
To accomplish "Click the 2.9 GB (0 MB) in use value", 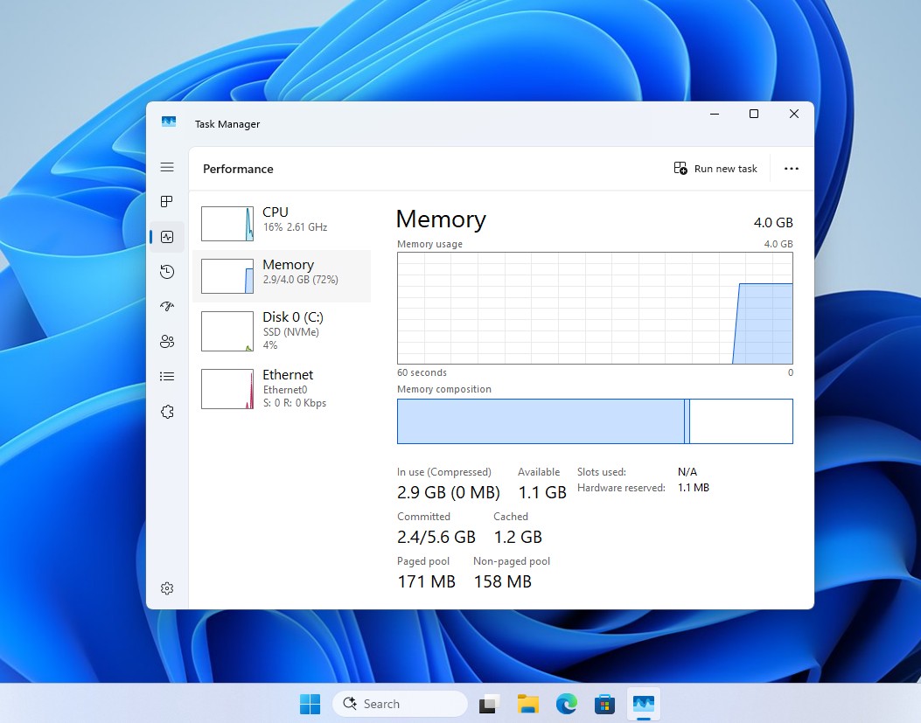I will (x=448, y=492).
